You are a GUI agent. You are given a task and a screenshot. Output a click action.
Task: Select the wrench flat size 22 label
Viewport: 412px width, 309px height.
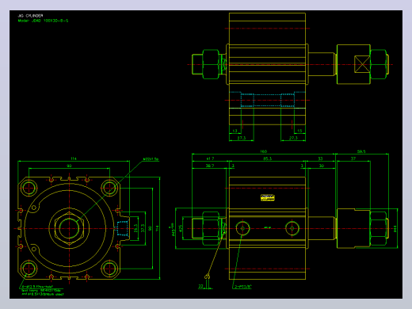[201, 286]
